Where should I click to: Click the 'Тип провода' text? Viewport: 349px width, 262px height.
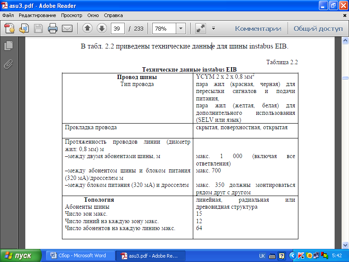(137, 84)
